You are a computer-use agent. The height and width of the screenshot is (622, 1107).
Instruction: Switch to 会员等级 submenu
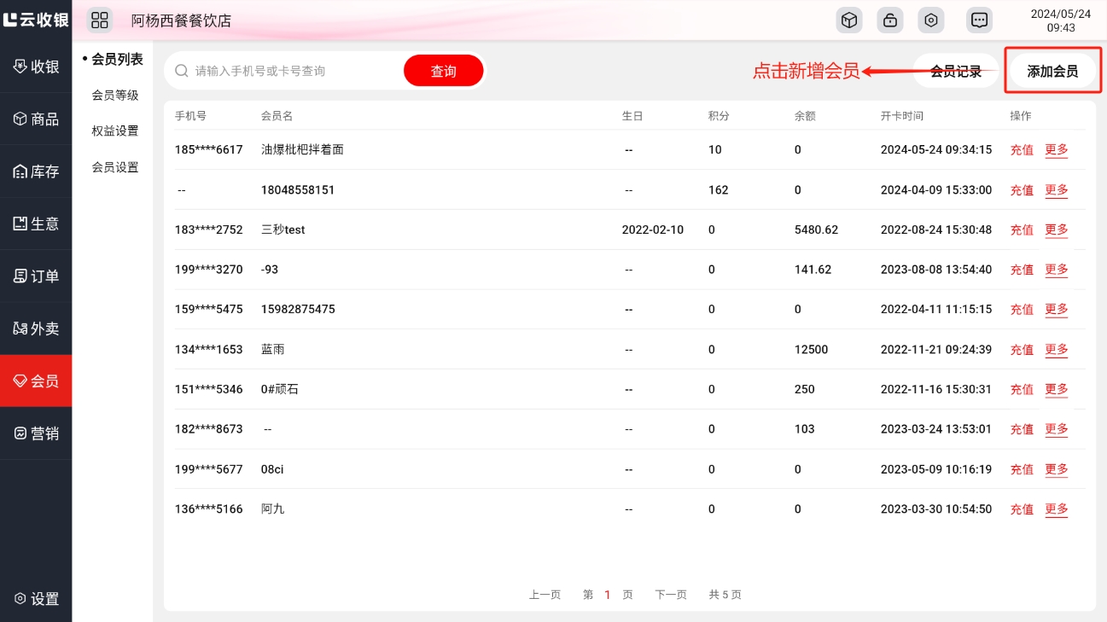tap(115, 96)
